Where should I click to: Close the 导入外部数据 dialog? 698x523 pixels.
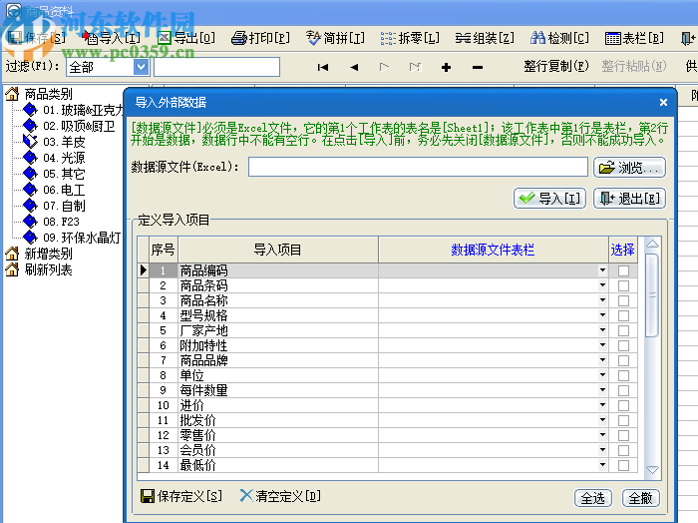663,103
